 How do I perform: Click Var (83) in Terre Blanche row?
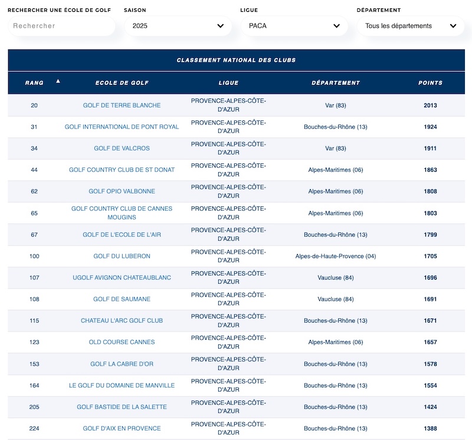point(336,106)
